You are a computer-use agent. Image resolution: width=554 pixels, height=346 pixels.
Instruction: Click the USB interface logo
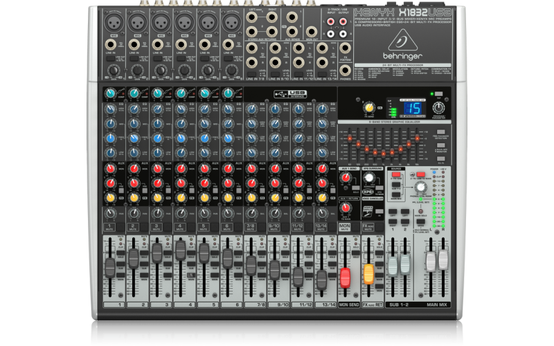pyautogui.click(x=290, y=94)
